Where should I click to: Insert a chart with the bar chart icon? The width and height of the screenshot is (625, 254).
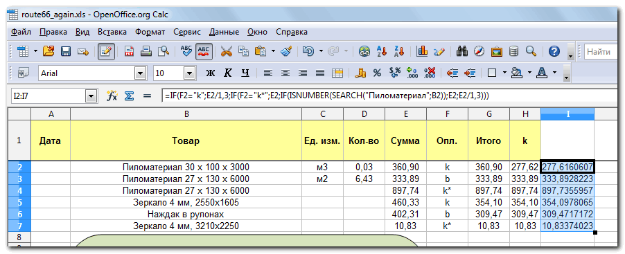point(422,51)
